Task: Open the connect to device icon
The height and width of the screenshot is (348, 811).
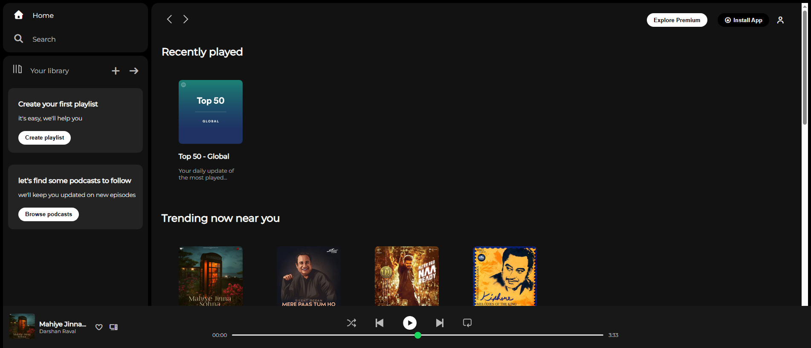Action: [x=113, y=327]
